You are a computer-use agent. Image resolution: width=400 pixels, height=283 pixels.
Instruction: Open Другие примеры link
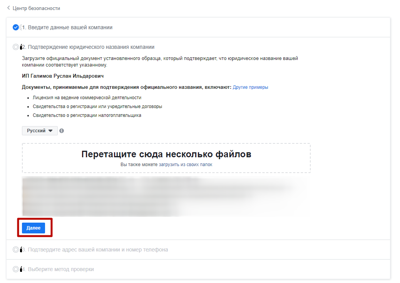(250, 87)
